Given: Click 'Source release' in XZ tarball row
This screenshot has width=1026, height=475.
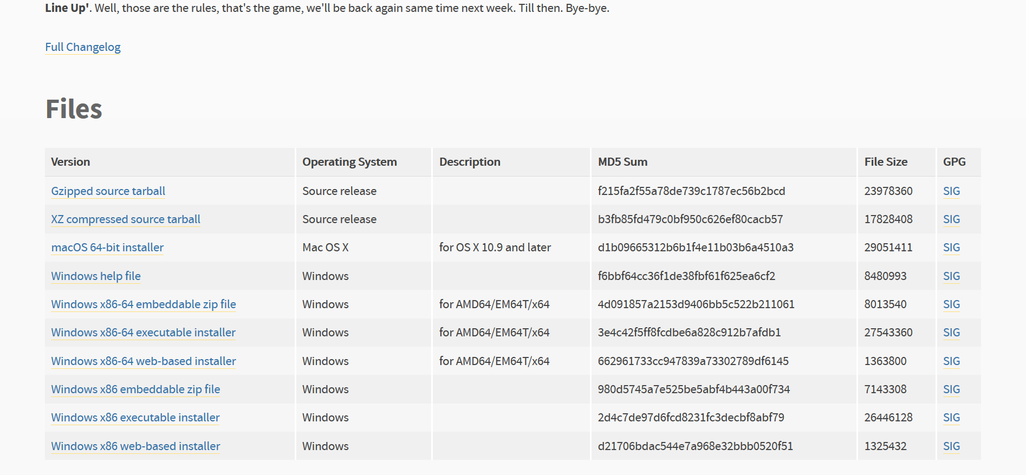Looking at the screenshot, I should coord(340,219).
